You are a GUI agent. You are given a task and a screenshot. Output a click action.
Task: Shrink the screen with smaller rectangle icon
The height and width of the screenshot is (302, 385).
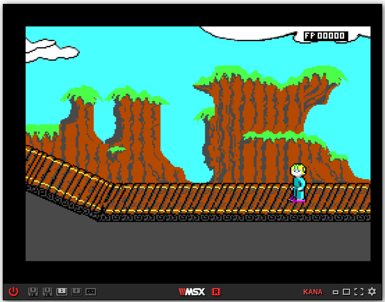tap(336, 292)
